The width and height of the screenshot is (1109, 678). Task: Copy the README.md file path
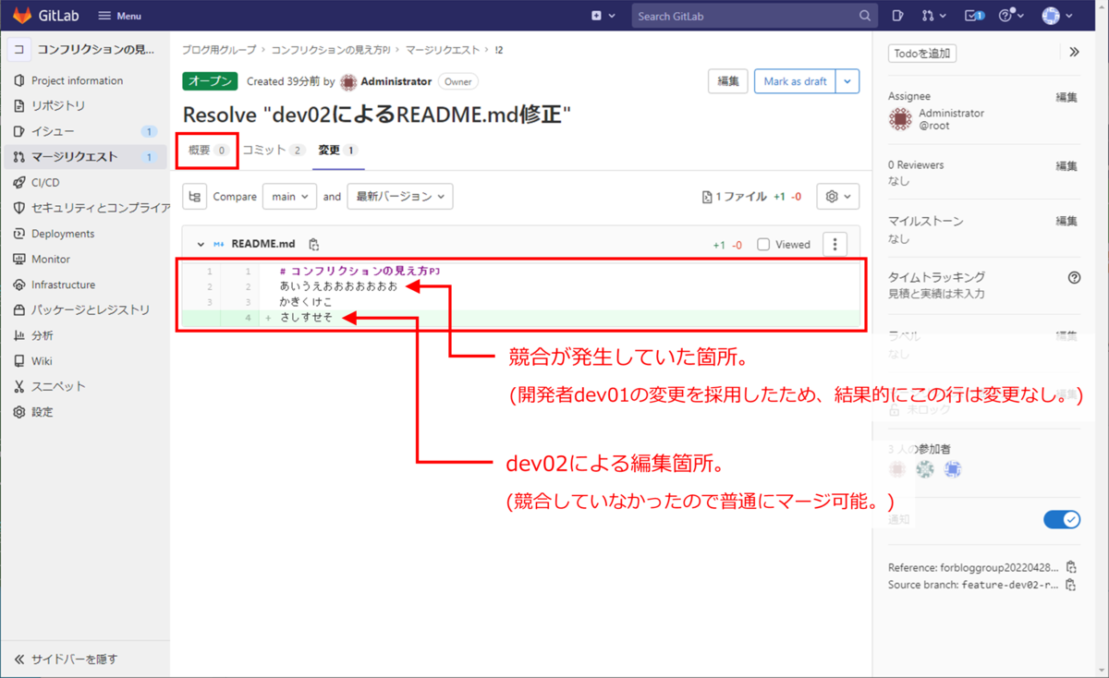tap(314, 245)
